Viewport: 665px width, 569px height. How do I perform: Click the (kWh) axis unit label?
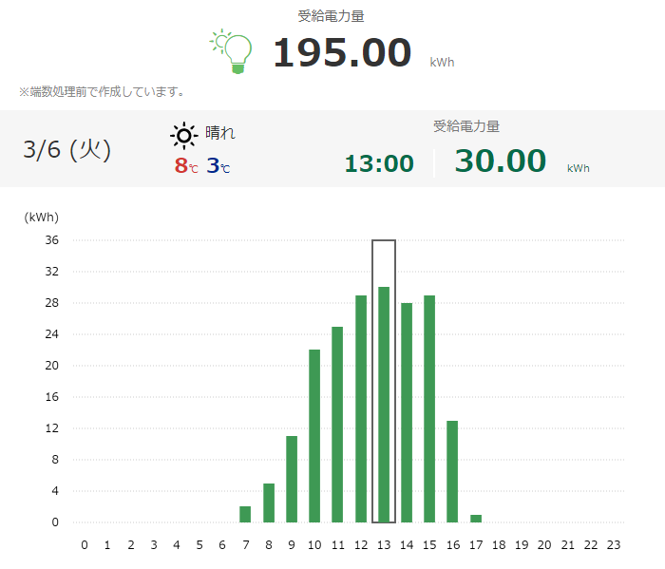41,218
